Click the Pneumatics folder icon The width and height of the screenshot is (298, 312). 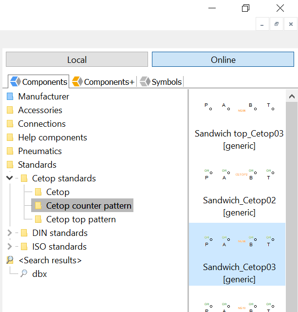[x=10, y=151]
